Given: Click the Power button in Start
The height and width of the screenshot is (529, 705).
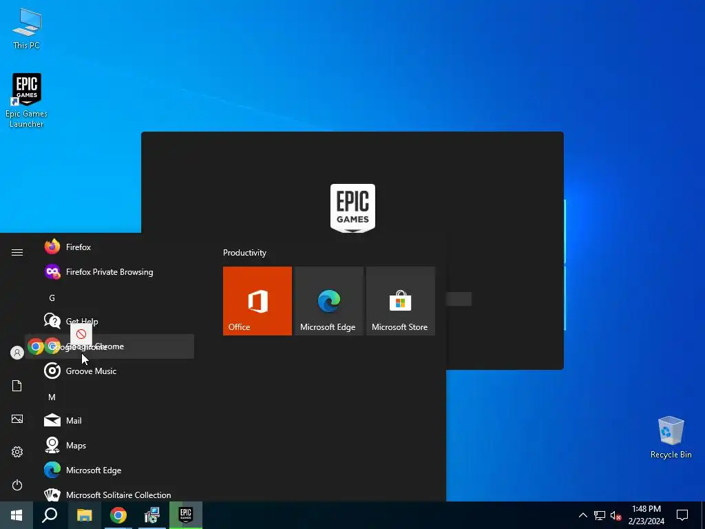Looking at the screenshot, I should (17, 485).
